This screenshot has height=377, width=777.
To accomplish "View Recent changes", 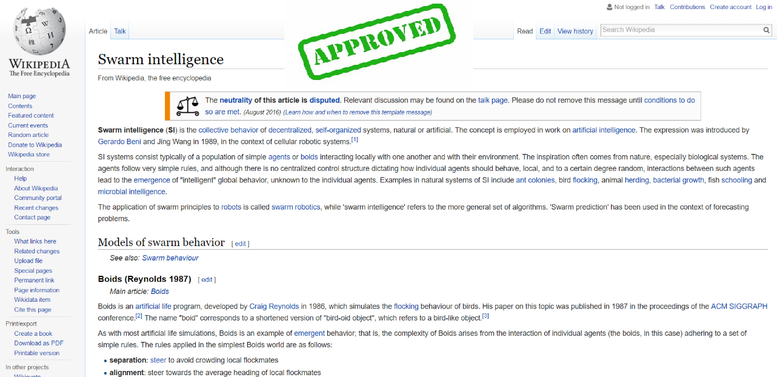I will [36, 207].
